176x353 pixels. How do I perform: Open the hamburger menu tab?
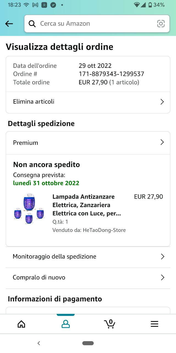coord(155,324)
